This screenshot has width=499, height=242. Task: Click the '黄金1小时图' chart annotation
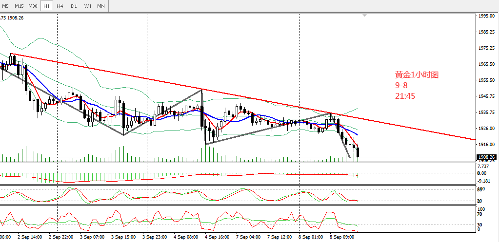[417, 75]
